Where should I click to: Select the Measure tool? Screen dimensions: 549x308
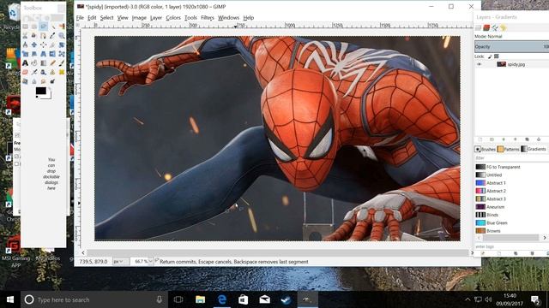25,44
